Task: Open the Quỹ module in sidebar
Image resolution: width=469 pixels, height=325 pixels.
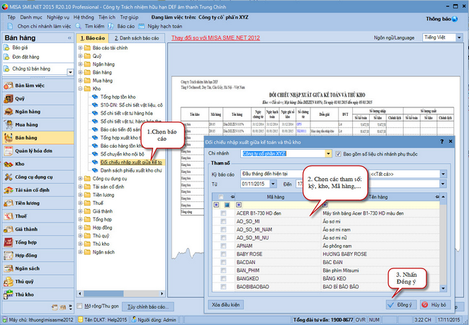Action: pyautogui.click(x=38, y=99)
